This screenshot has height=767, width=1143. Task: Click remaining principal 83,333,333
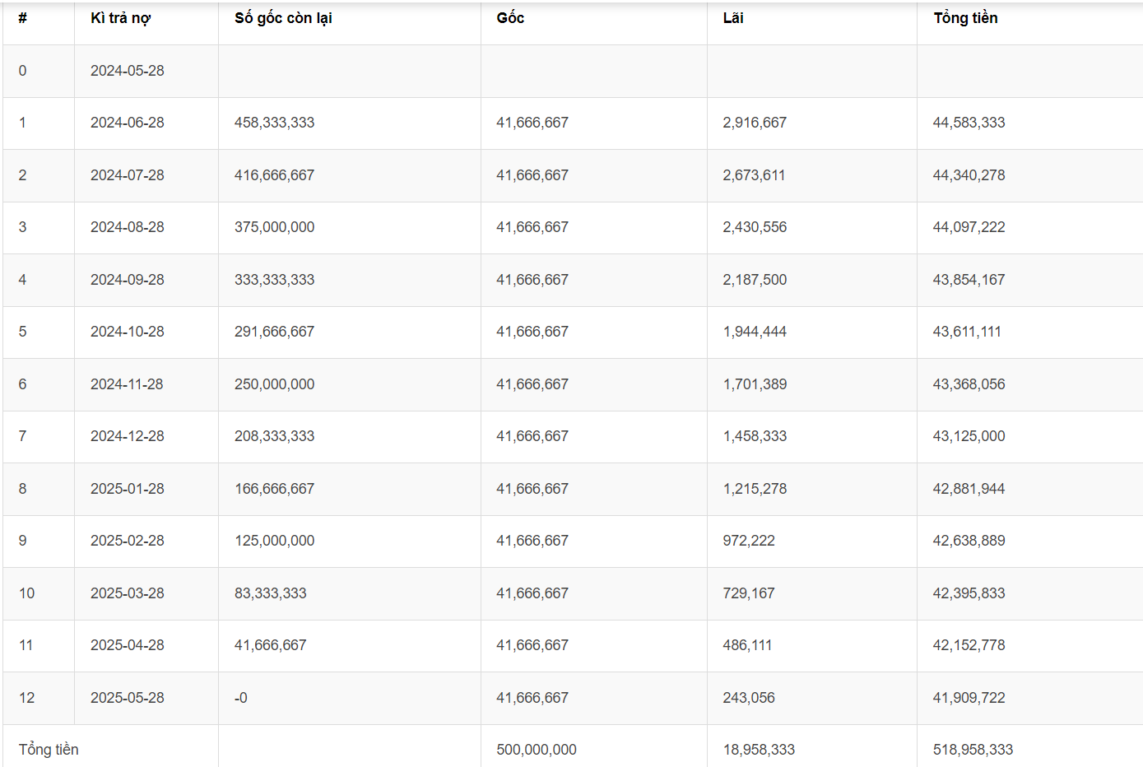click(x=271, y=593)
